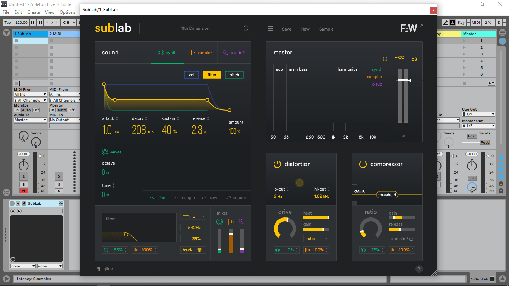
Task: Click the 120.00 tempo field
Action: [21, 22]
